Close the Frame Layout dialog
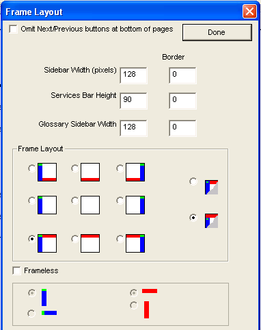 click(249, 11)
